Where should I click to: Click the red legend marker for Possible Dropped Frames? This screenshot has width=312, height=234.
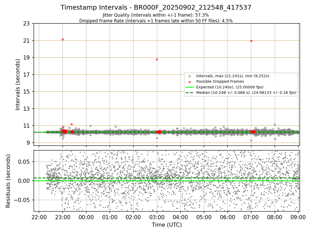coord(190,82)
